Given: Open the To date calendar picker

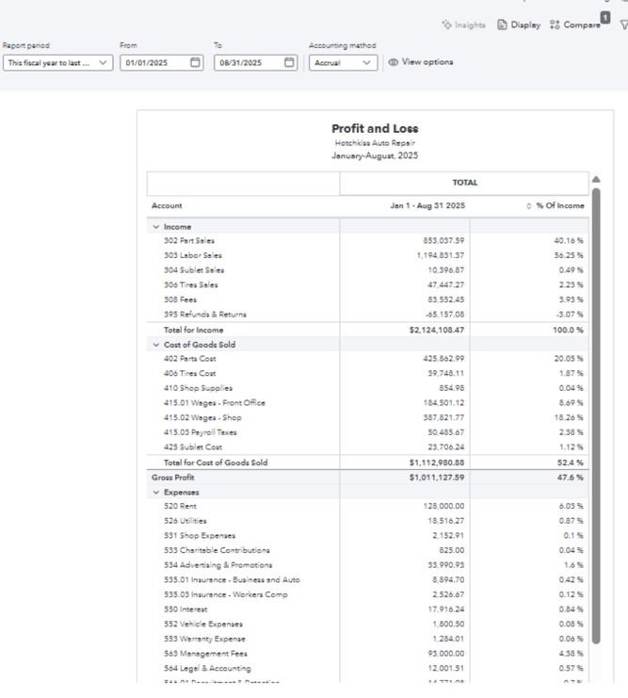Looking at the screenshot, I should [289, 63].
